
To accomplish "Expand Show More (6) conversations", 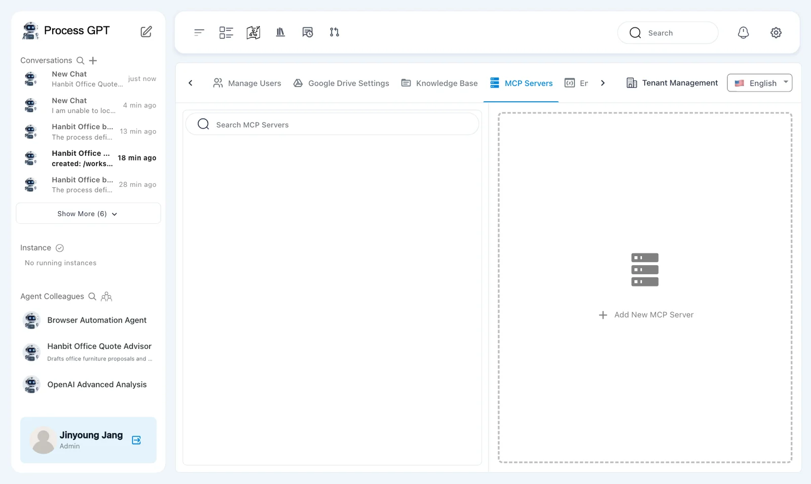I will [88, 214].
